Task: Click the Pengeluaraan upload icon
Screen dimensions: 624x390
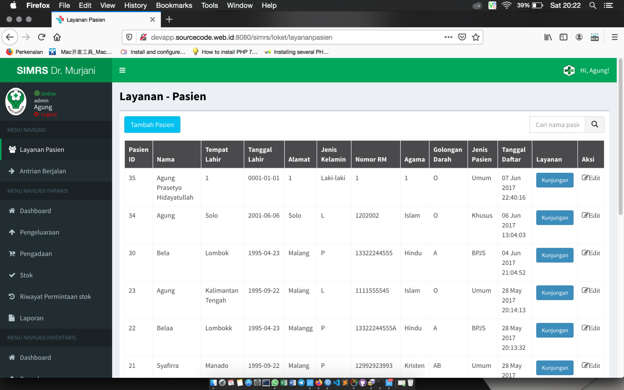Action: [x=12, y=232]
